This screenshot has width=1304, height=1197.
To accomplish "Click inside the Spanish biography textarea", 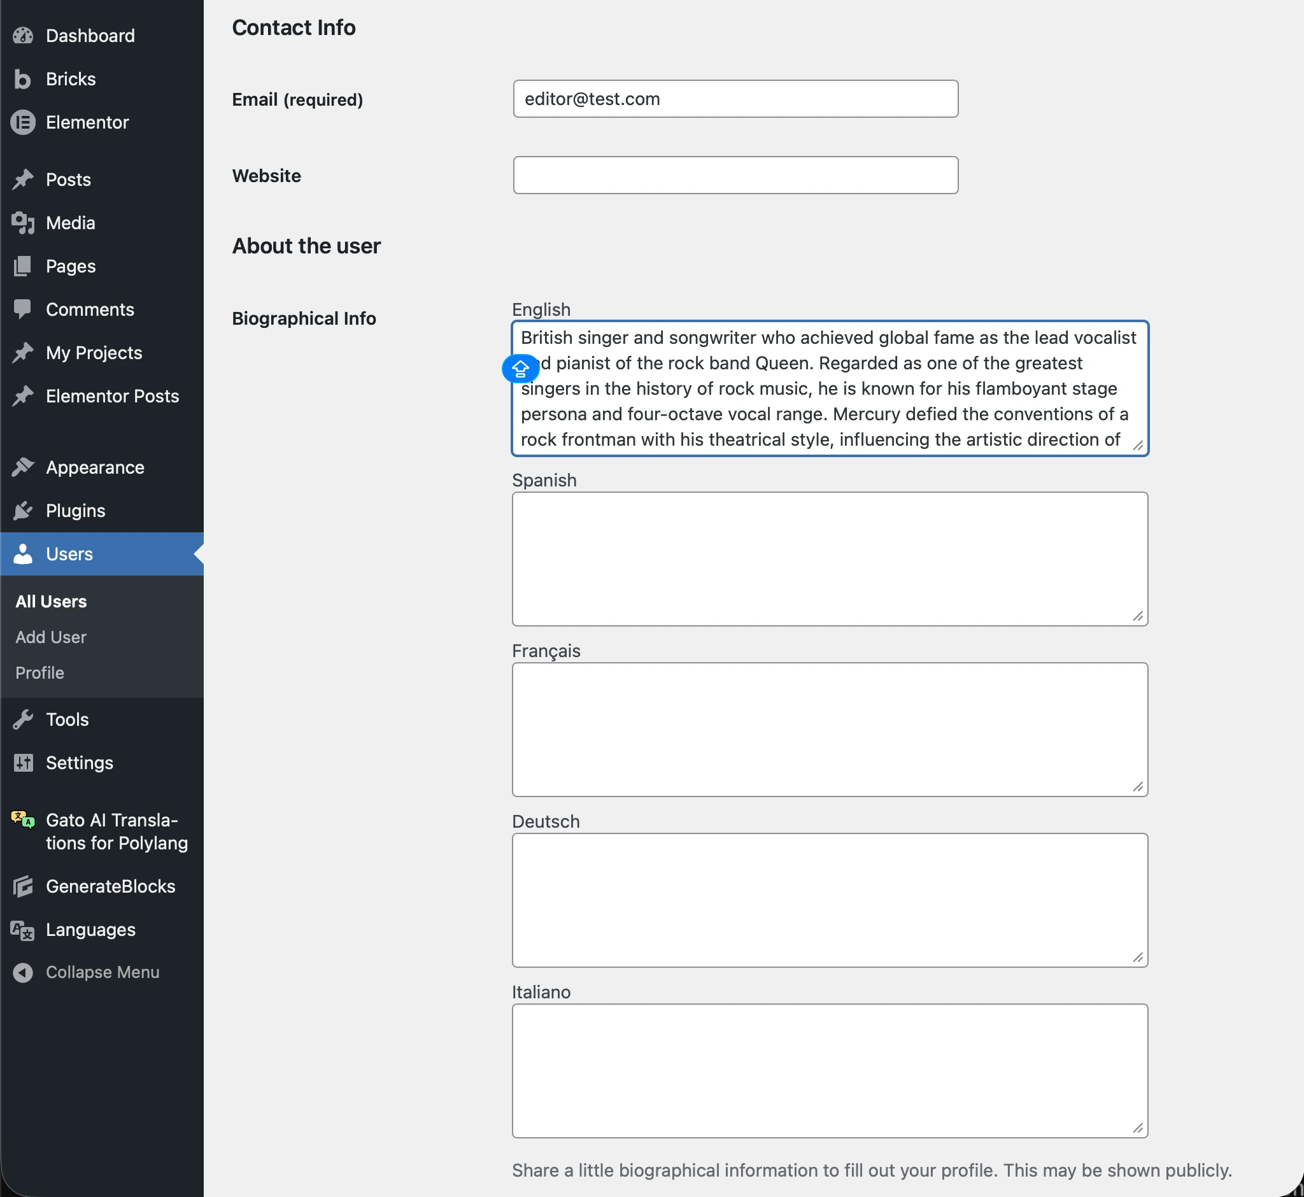I will pyautogui.click(x=829, y=558).
